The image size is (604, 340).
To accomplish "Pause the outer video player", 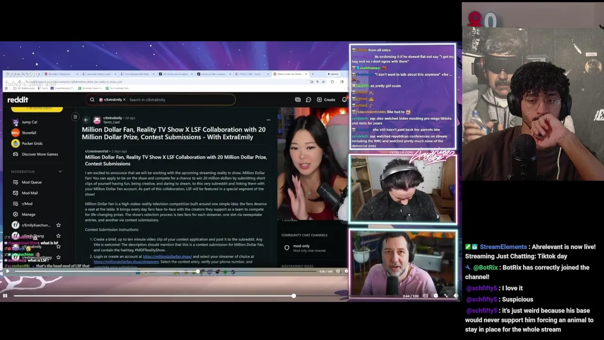I will pos(5,296).
